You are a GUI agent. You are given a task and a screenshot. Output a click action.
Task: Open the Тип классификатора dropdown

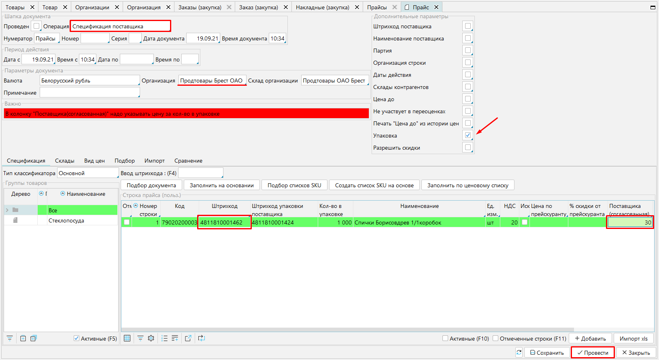pos(87,173)
